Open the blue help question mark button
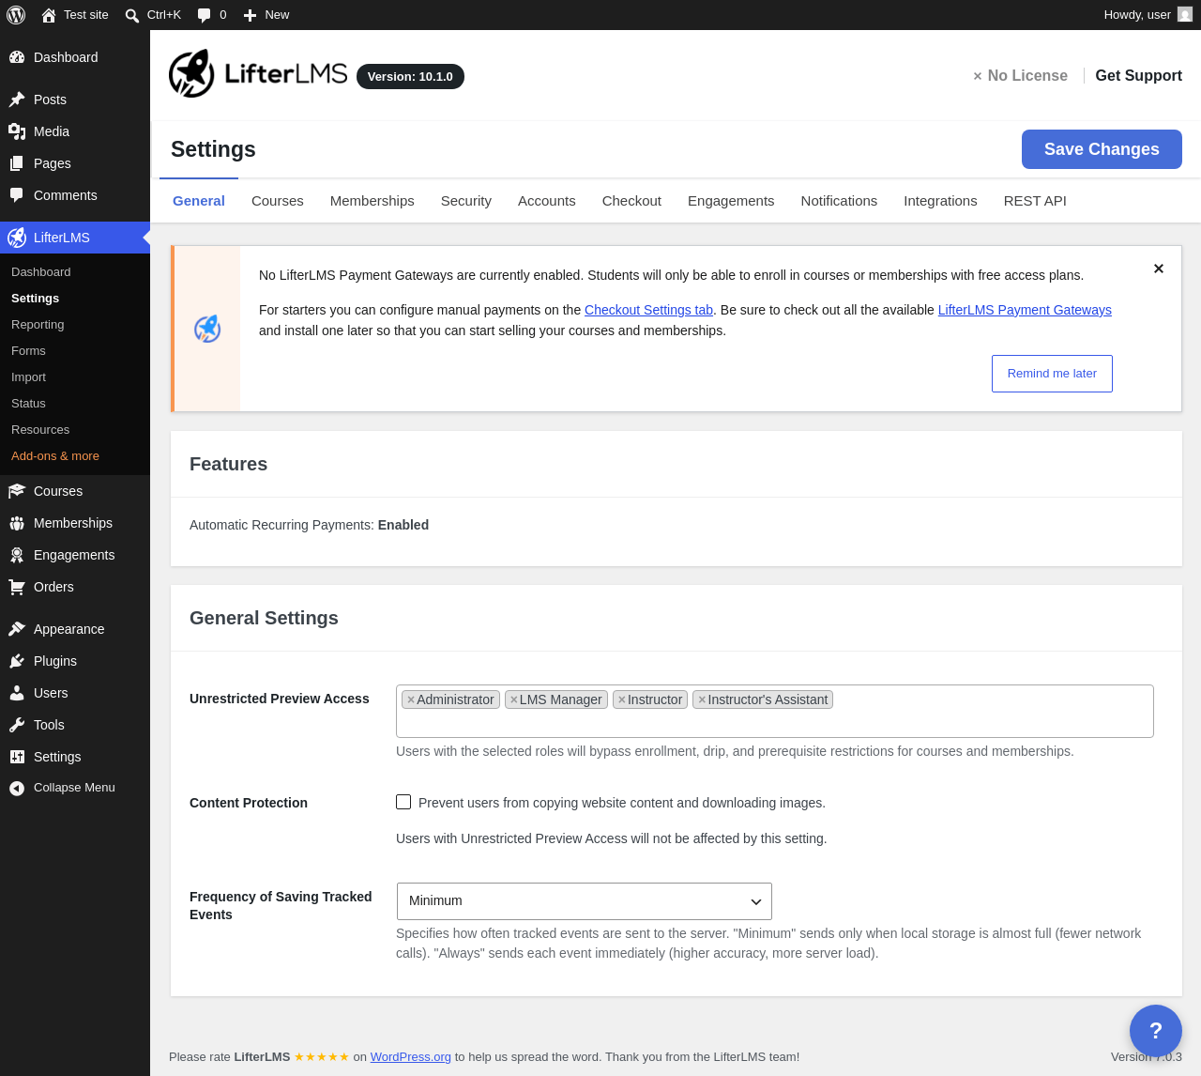Screen dimensions: 1201x1076 point(1156,1031)
